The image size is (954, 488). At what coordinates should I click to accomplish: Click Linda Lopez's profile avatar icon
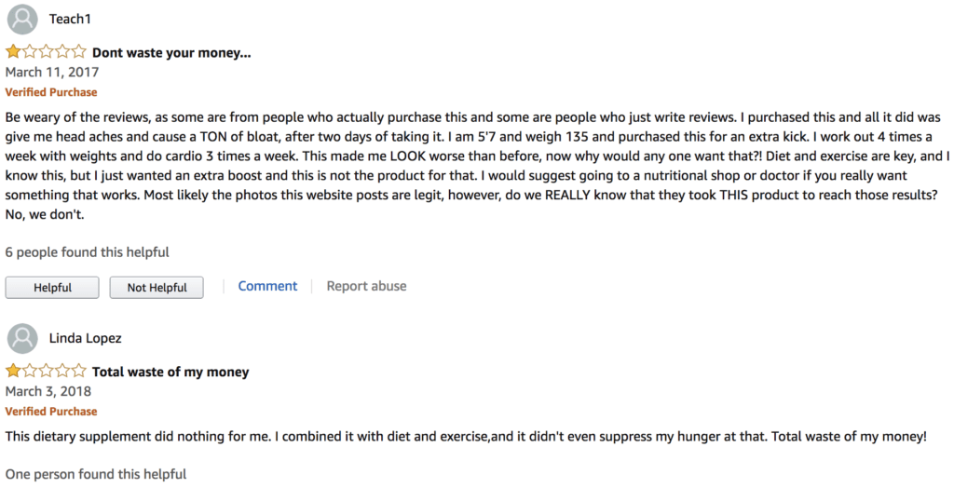pyautogui.click(x=21, y=338)
